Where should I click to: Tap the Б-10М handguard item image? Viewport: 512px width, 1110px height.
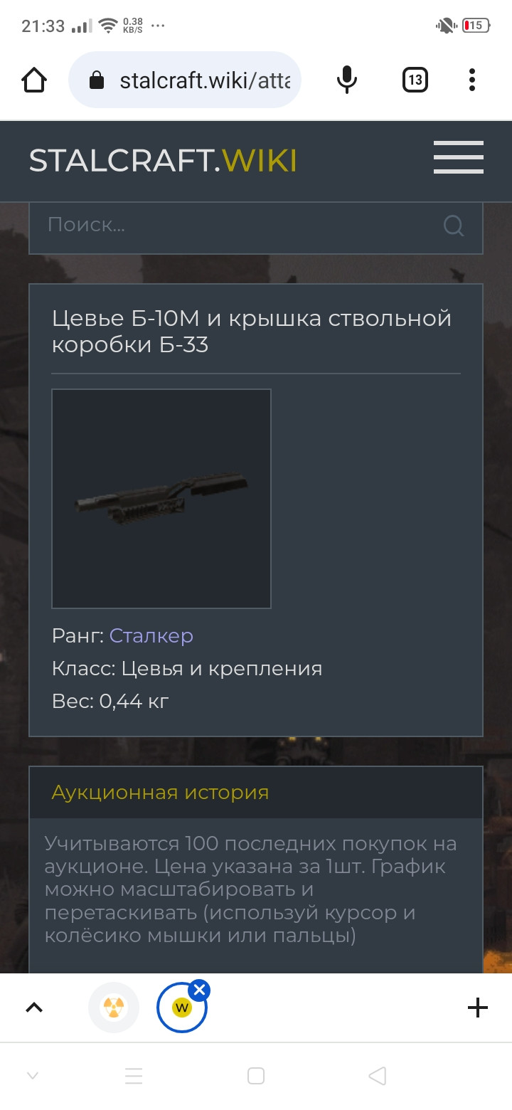(x=161, y=499)
